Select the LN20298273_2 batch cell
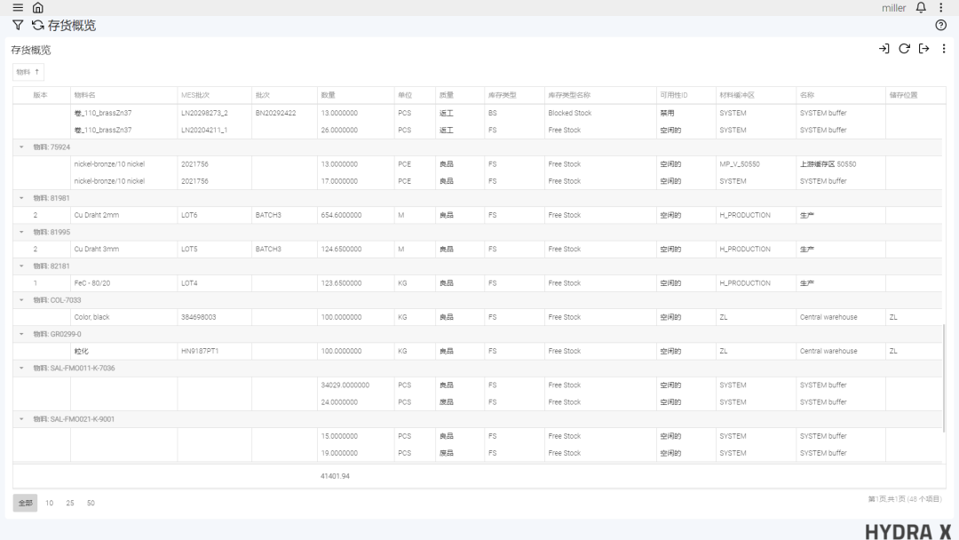The image size is (959, 540). click(215, 113)
